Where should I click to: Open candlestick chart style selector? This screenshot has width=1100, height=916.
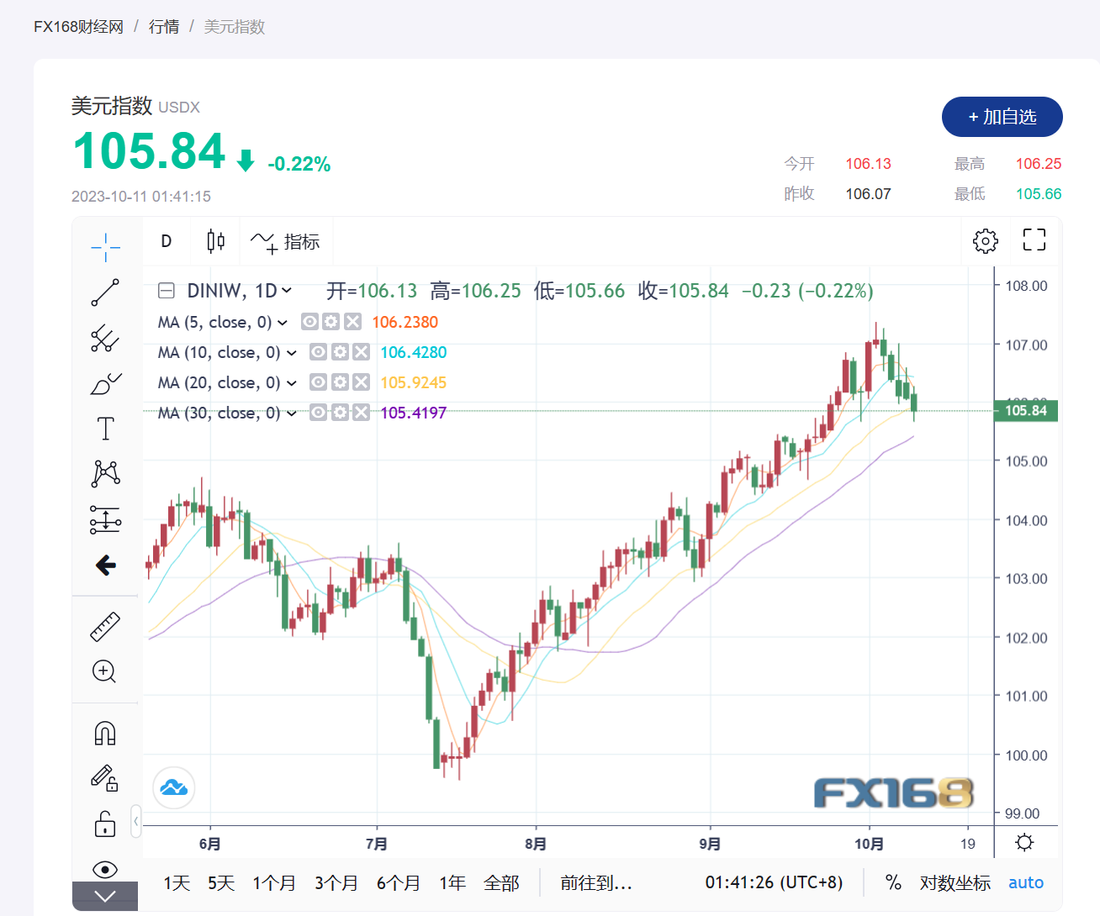tap(215, 242)
